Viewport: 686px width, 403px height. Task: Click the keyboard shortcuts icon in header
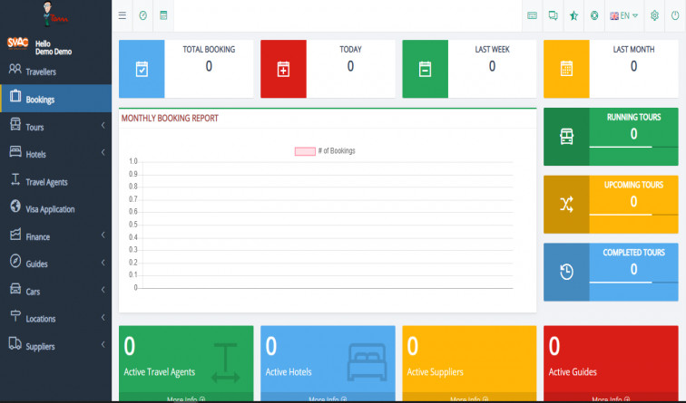click(x=532, y=15)
